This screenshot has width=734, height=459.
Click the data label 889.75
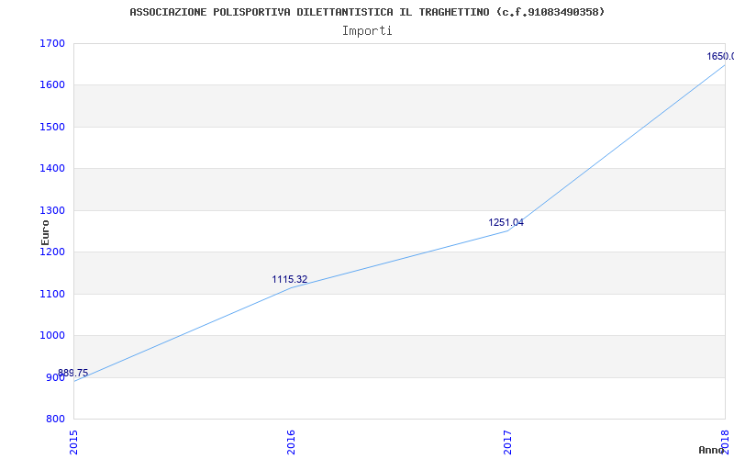click(73, 374)
